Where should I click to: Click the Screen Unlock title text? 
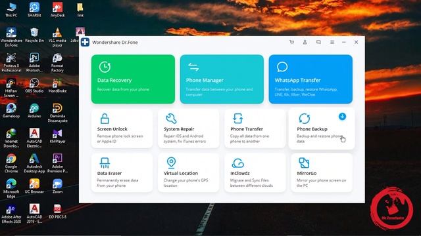tap(112, 129)
